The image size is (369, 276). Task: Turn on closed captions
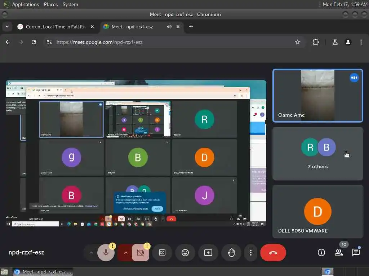tap(162, 253)
